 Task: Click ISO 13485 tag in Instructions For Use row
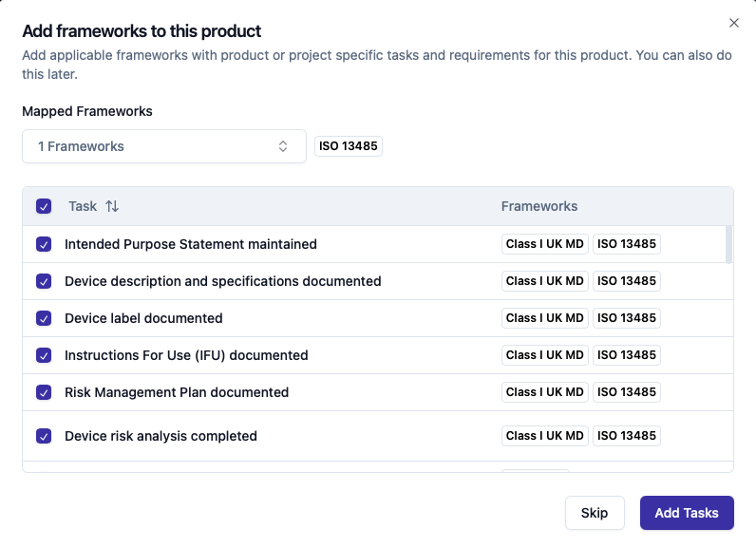(x=626, y=355)
